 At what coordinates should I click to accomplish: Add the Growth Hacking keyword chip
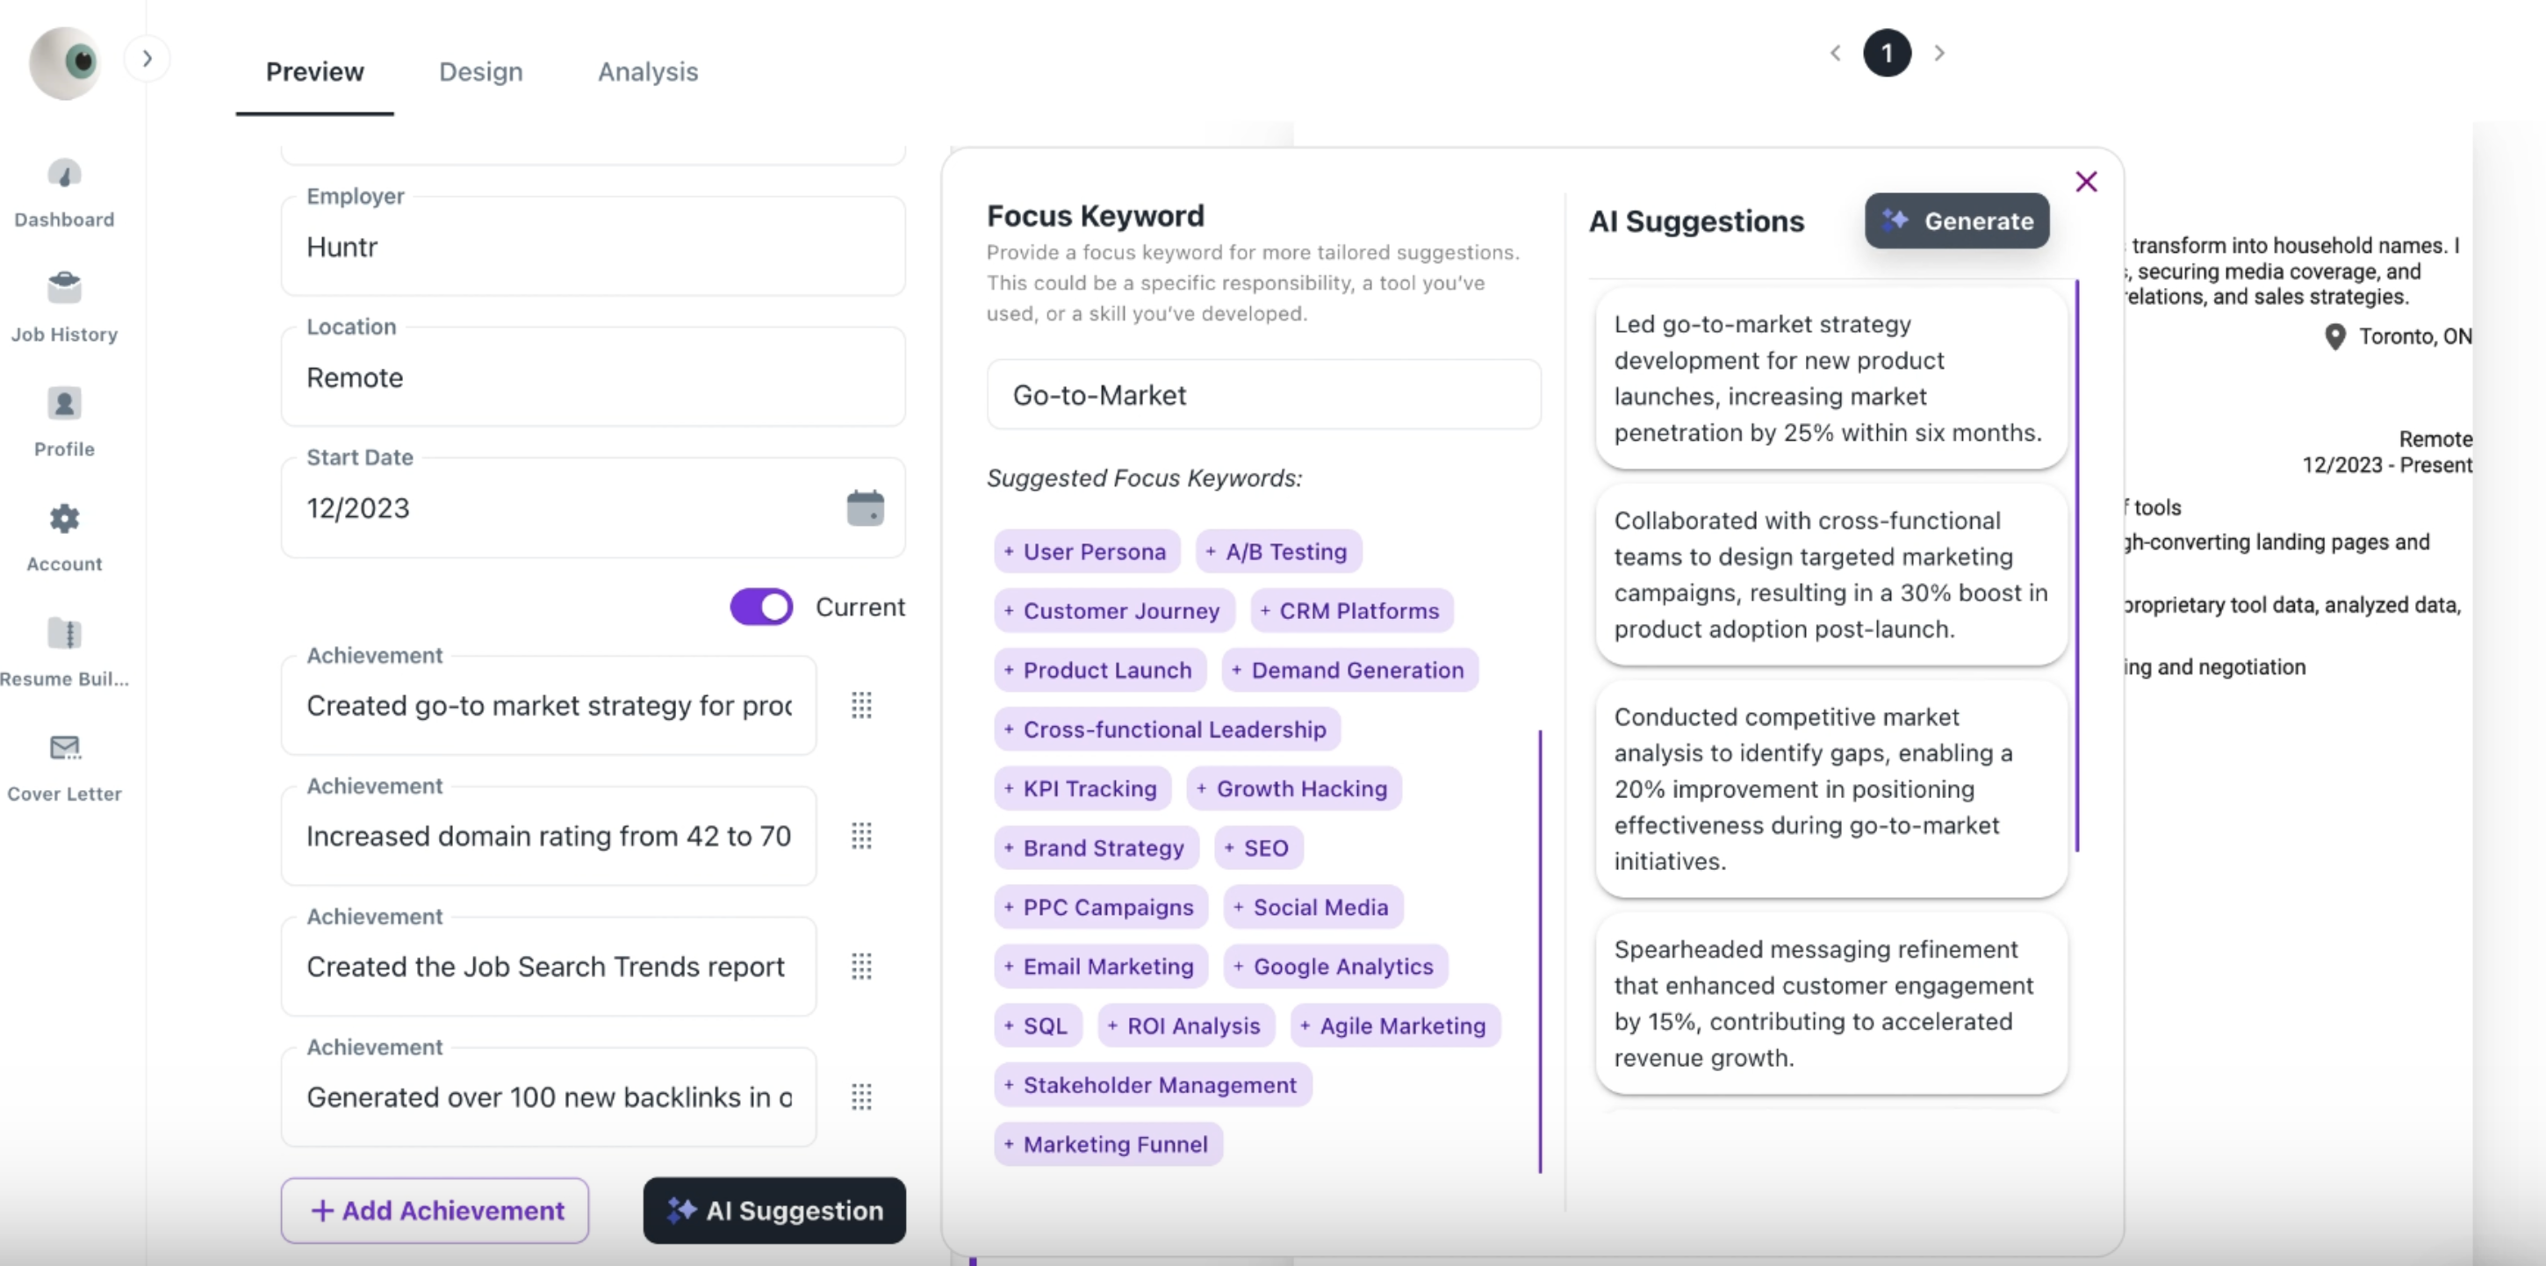point(1294,788)
